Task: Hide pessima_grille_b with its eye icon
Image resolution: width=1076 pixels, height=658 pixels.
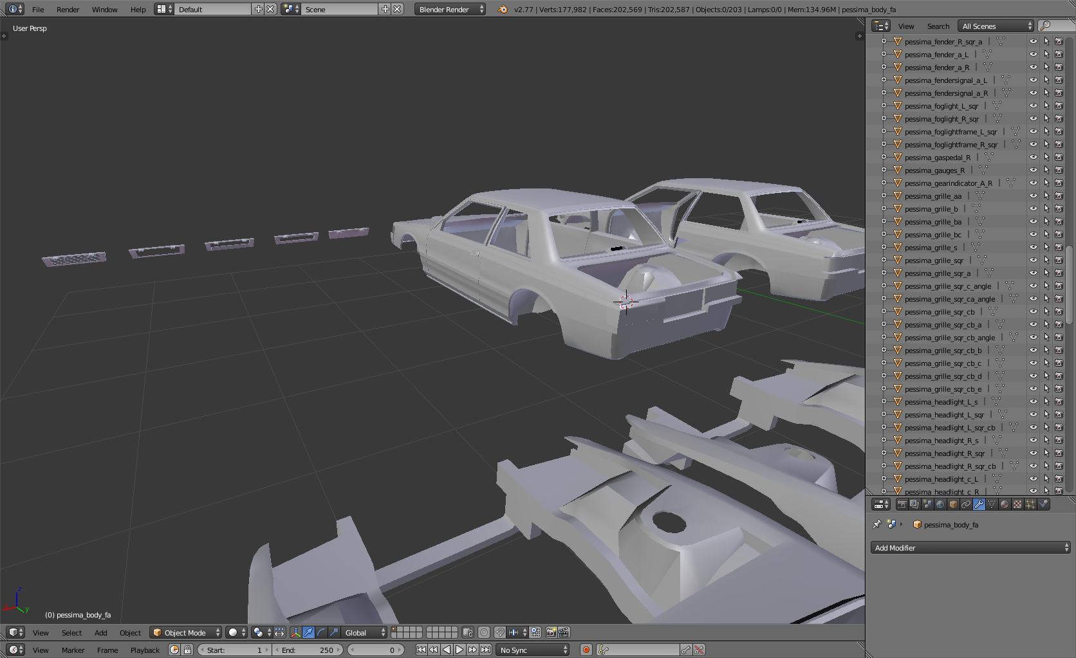Action: (1033, 209)
